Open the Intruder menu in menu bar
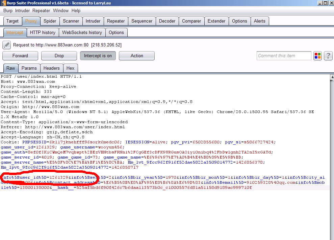 click(22, 11)
